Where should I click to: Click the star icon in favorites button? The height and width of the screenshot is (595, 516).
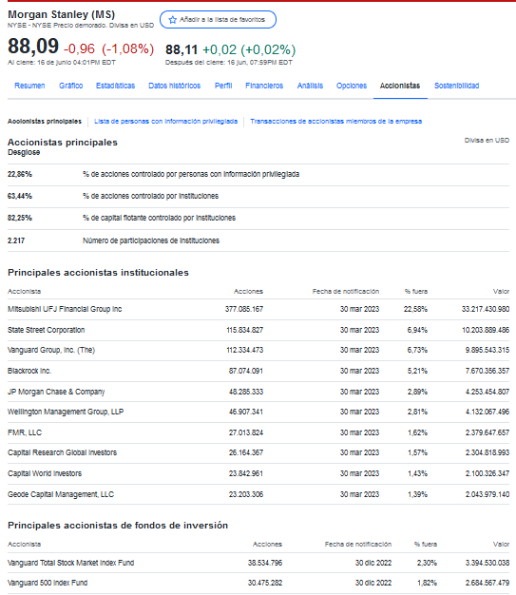(173, 20)
